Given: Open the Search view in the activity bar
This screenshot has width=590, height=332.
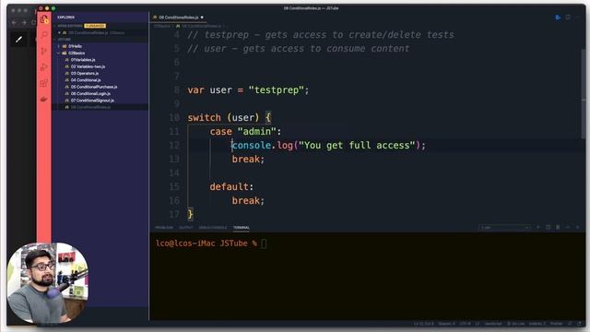Looking at the screenshot, I should [x=44, y=35].
